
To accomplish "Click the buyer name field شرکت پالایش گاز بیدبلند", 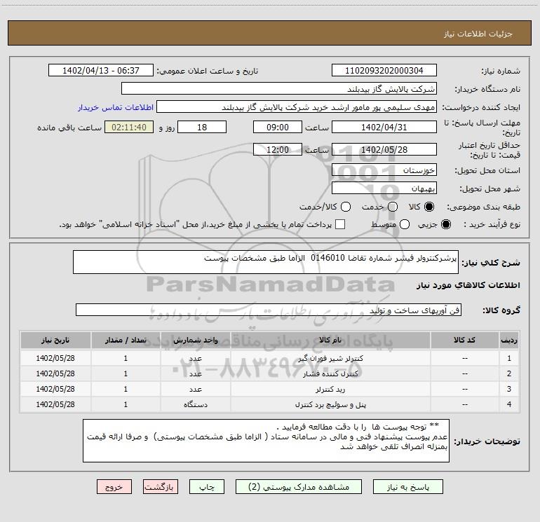I will (279, 89).
